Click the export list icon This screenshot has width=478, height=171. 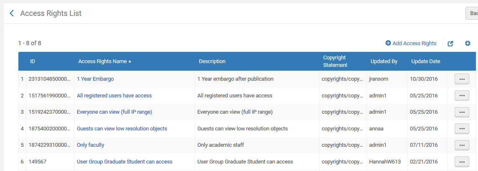pyautogui.click(x=450, y=43)
